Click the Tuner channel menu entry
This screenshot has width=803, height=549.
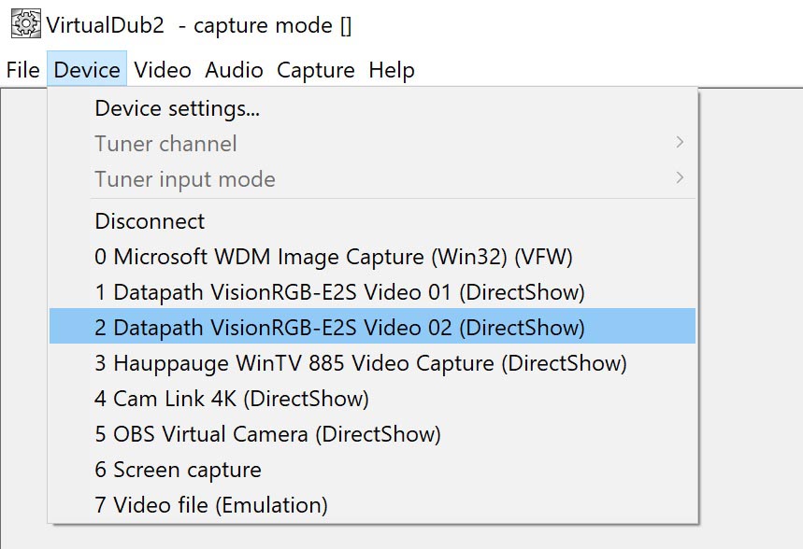coord(372,144)
